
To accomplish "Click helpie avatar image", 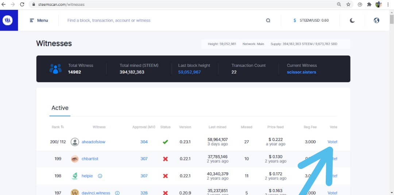I will pyautogui.click(x=75, y=176).
